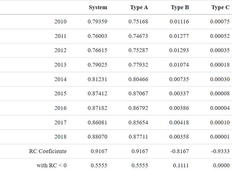
Task: Click the Type C column header
Action: tap(220, 7)
